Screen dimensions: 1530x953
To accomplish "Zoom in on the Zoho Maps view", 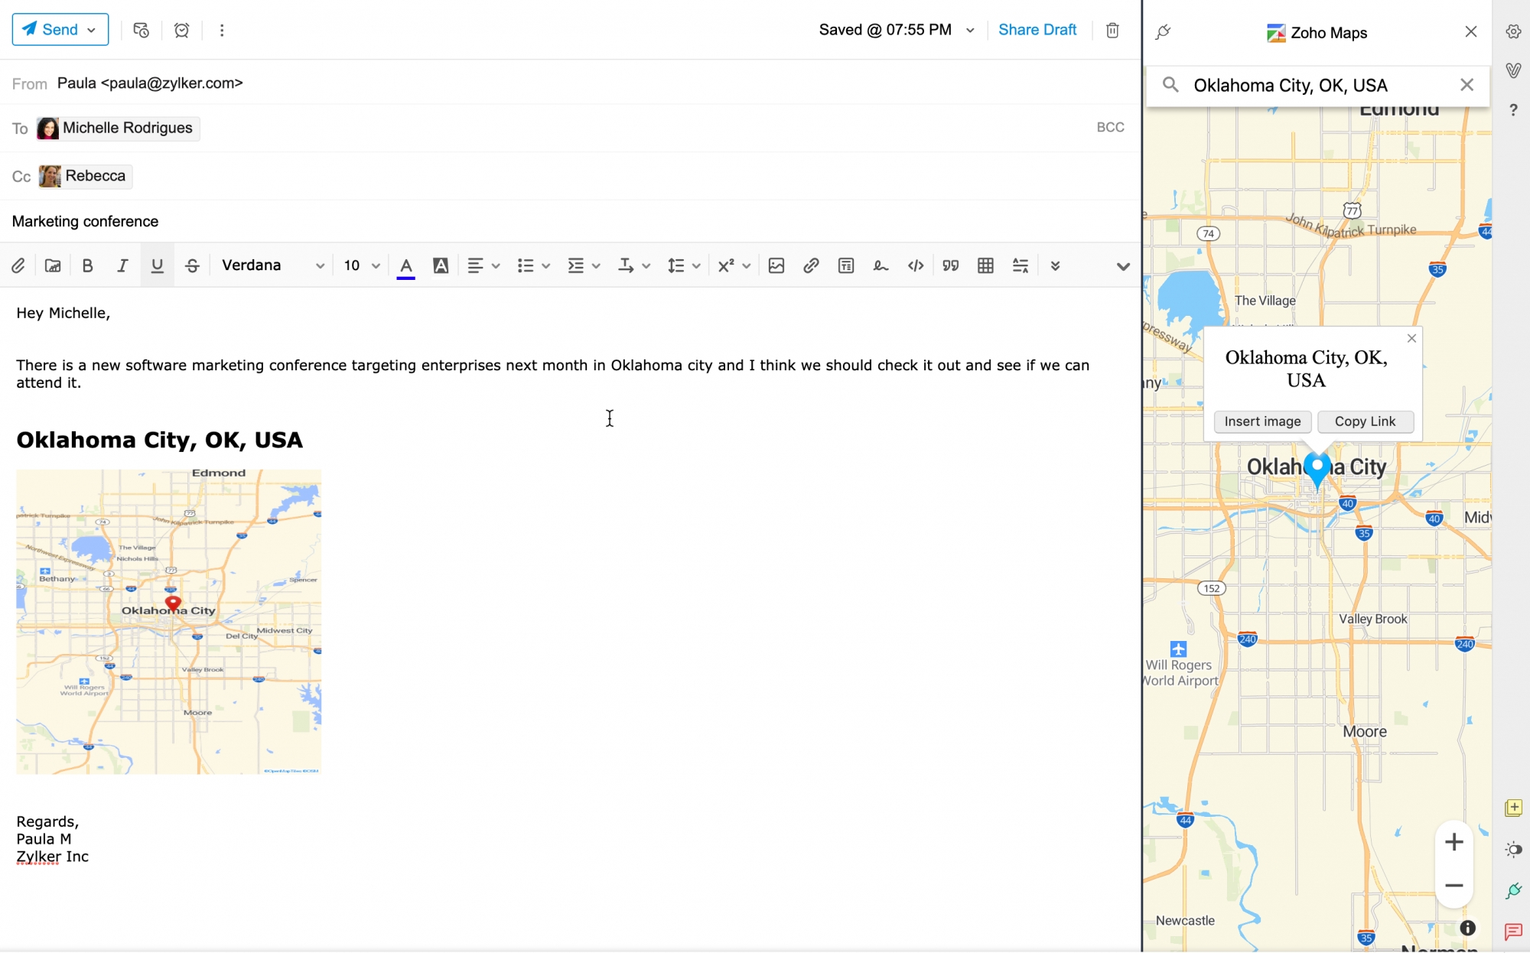I will [1454, 841].
